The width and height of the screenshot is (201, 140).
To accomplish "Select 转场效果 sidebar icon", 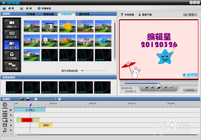I will 12,34.
